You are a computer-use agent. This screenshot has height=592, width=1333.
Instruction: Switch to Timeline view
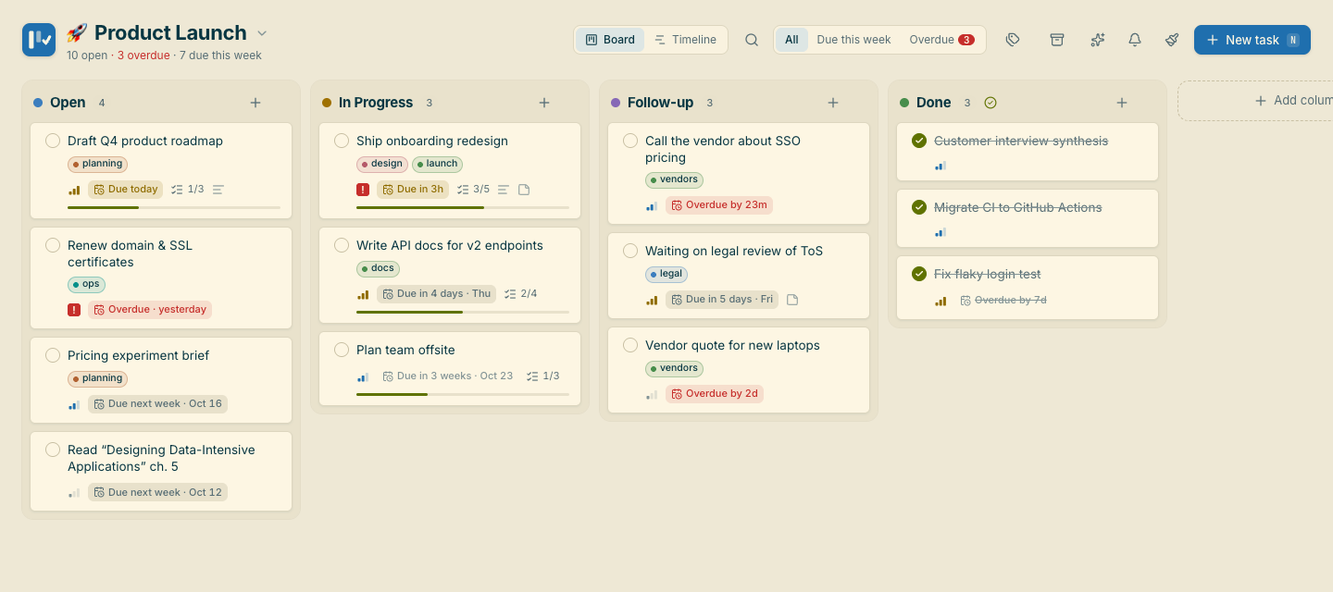point(685,40)
